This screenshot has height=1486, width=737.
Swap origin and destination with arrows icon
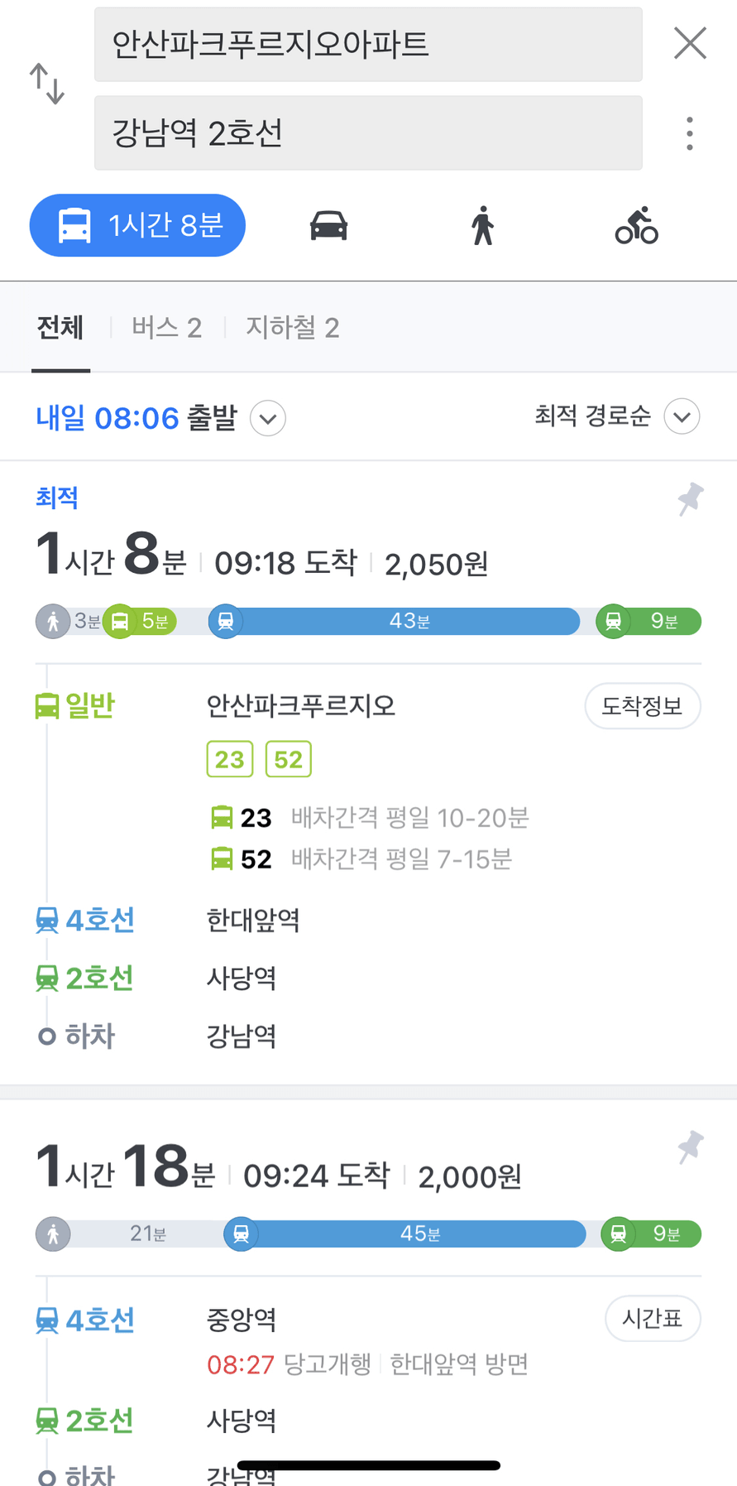(x=47, y=84)
